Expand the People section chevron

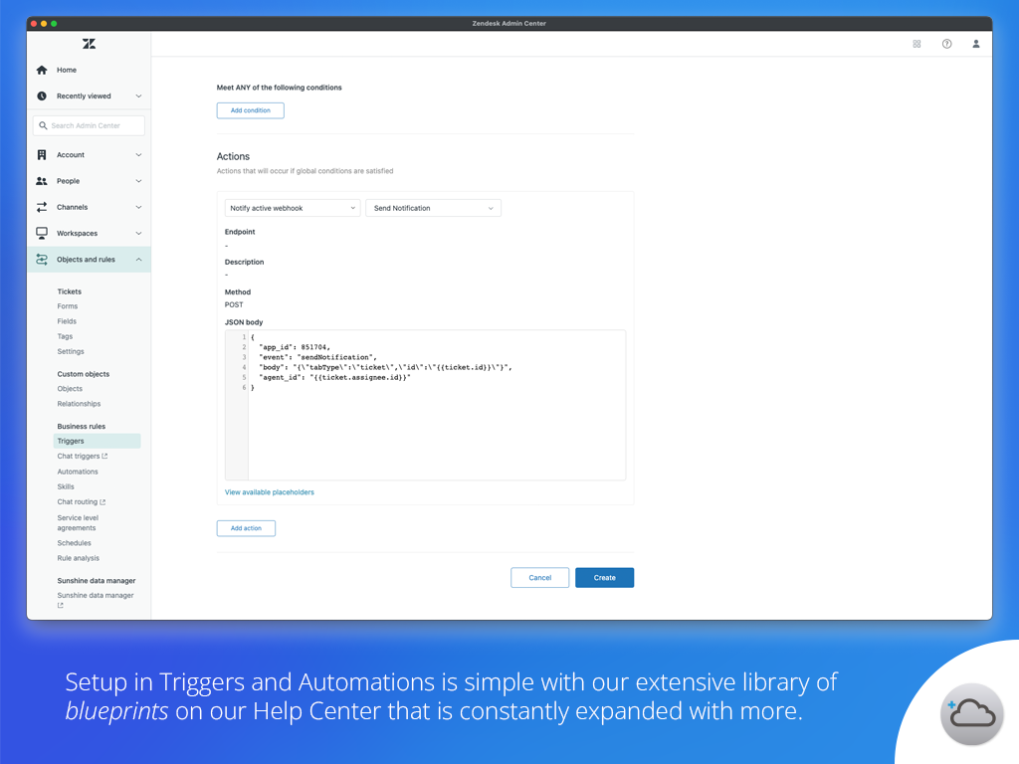138,181
